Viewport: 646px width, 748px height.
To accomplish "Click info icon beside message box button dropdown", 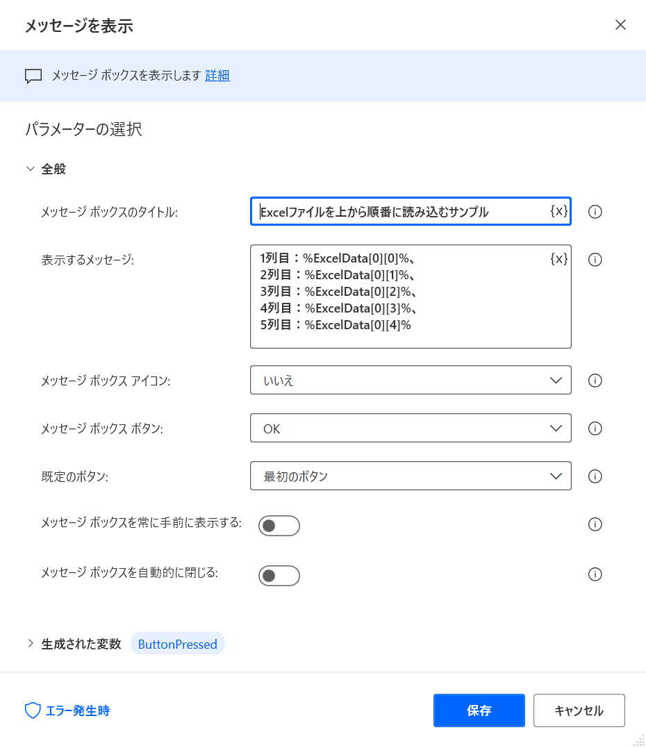I will coord(595,429).
